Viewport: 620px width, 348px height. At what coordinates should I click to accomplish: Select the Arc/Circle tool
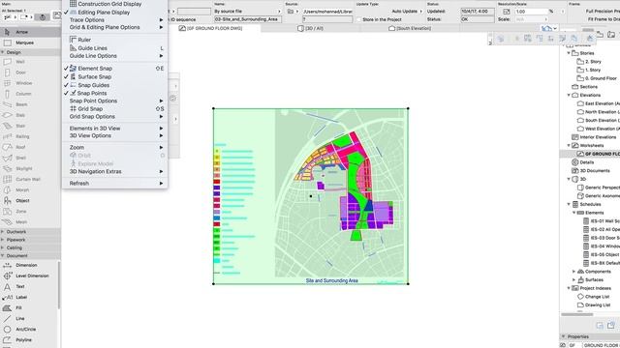(x=29, y=329)
